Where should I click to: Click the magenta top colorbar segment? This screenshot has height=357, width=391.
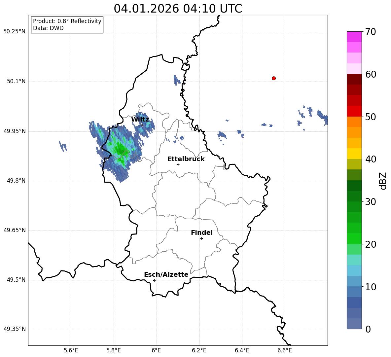coord(354,37)
